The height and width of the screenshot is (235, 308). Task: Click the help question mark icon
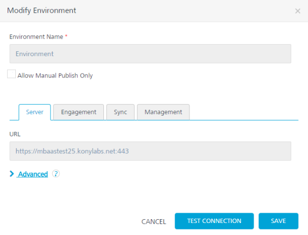(x=56, y=174)
